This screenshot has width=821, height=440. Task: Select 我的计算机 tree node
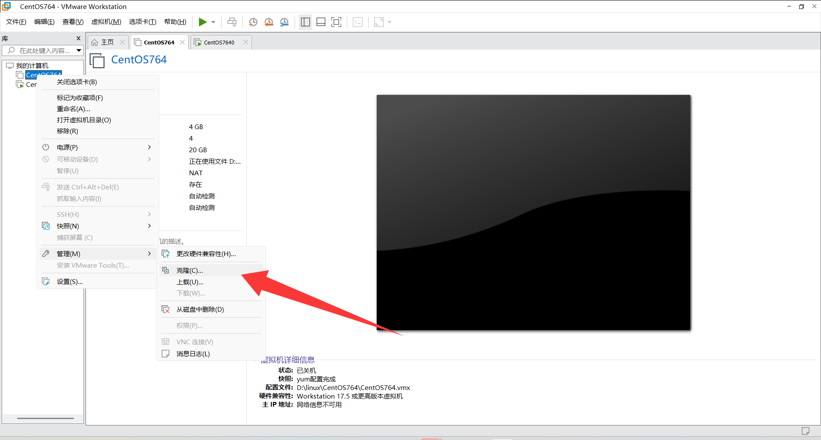pos(32,65)
